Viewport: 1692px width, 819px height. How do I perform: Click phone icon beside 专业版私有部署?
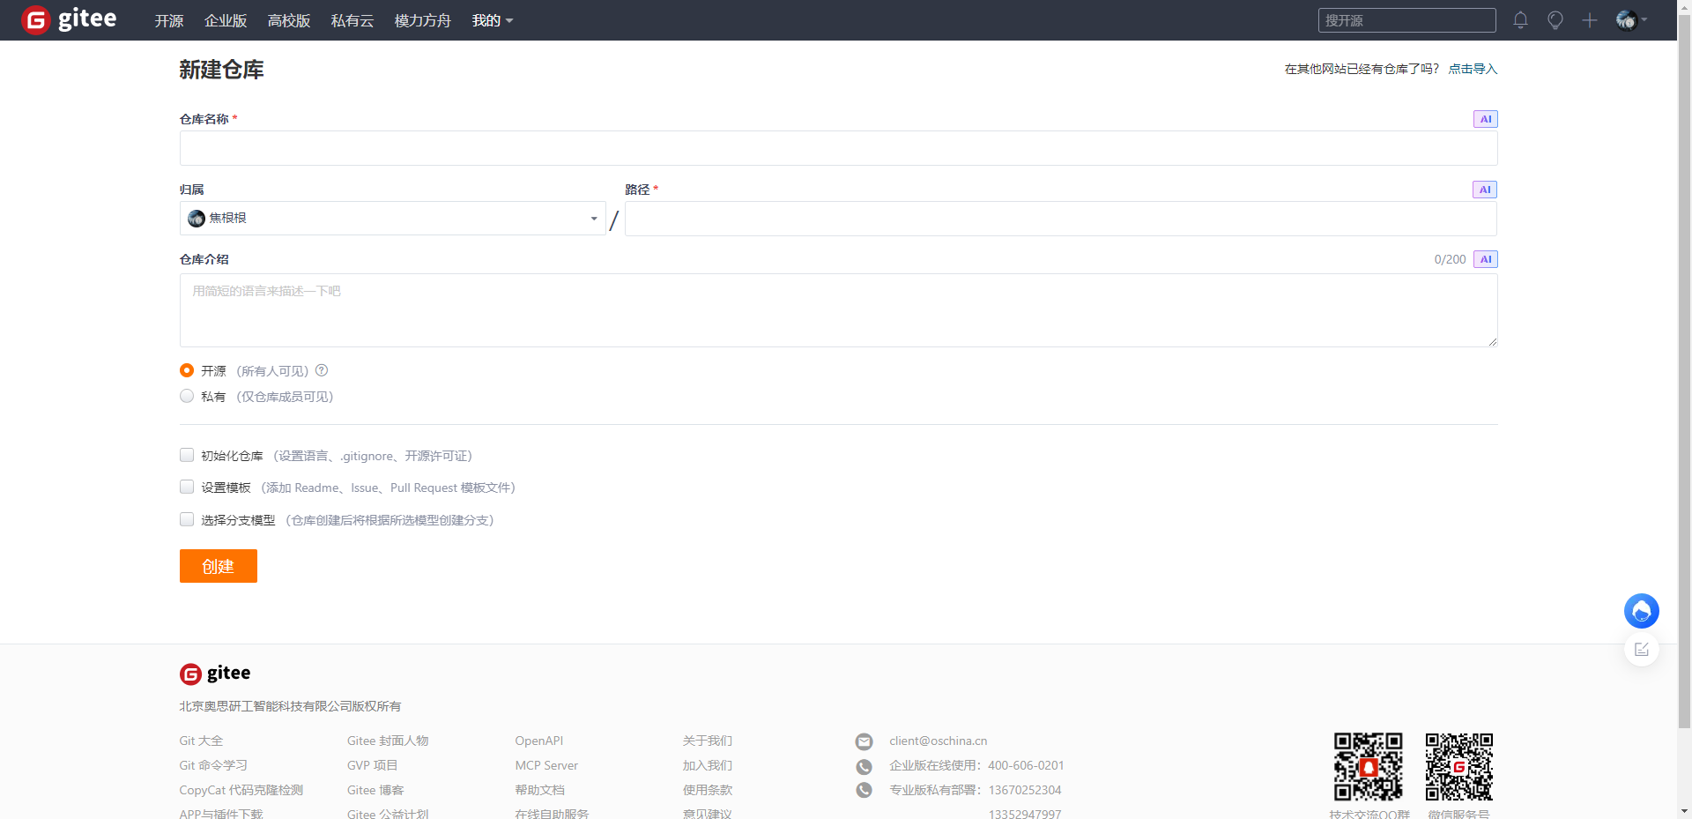(x=865, y=791)
